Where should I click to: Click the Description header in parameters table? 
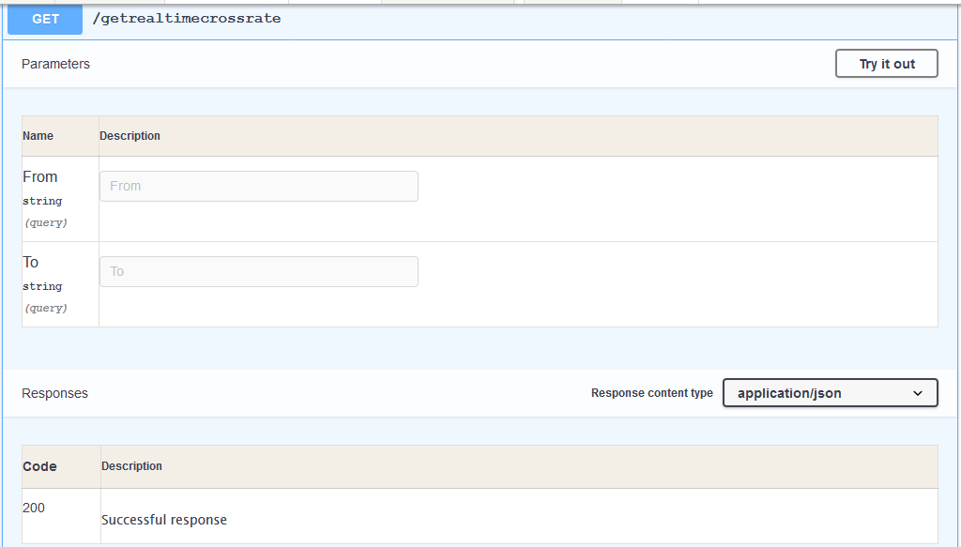point(130,136)
